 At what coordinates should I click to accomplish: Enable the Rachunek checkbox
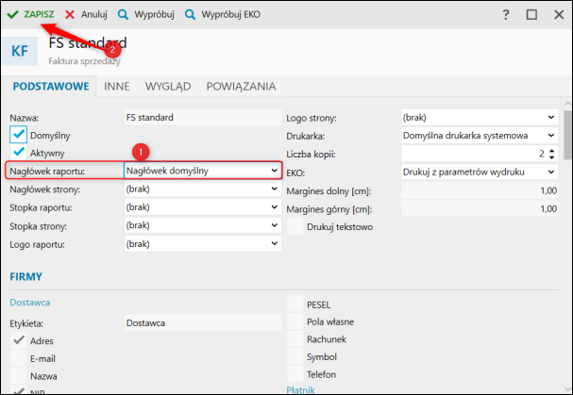(x=295, y=338)
